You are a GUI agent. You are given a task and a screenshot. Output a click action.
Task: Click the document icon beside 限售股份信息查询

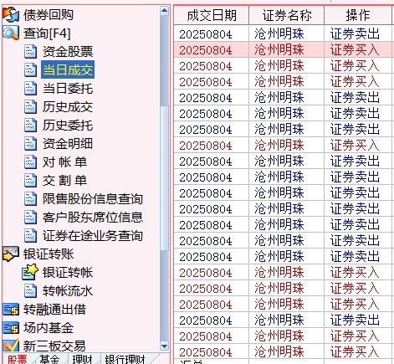[x=30, y=198]
